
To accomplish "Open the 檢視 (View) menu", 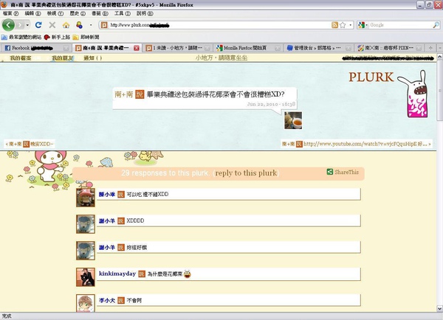I will [55, 13].
